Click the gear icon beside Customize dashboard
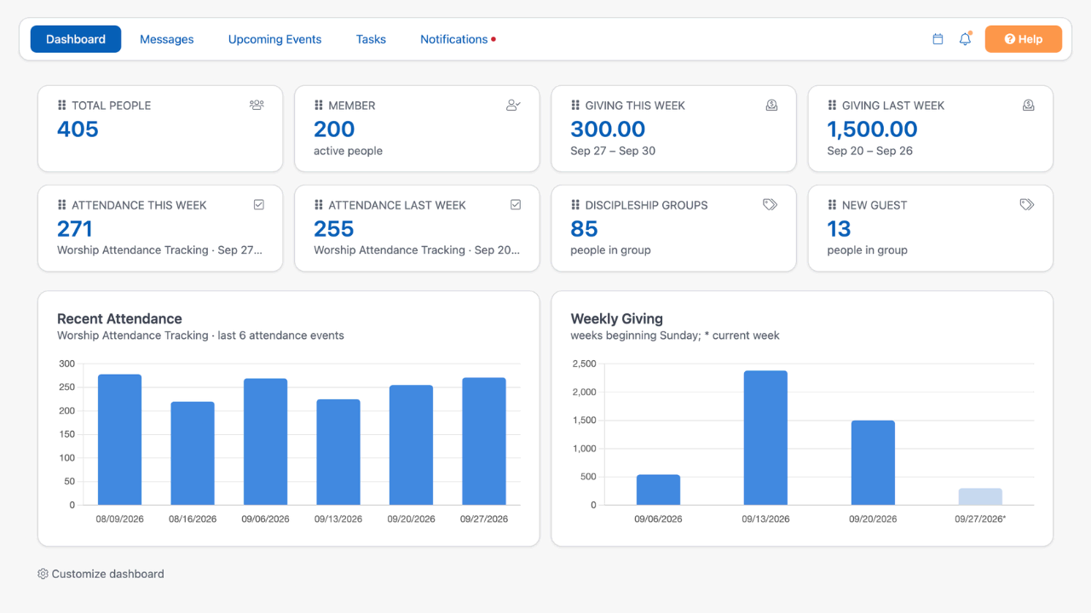The image size is (1091, 613). pos(43,574)
